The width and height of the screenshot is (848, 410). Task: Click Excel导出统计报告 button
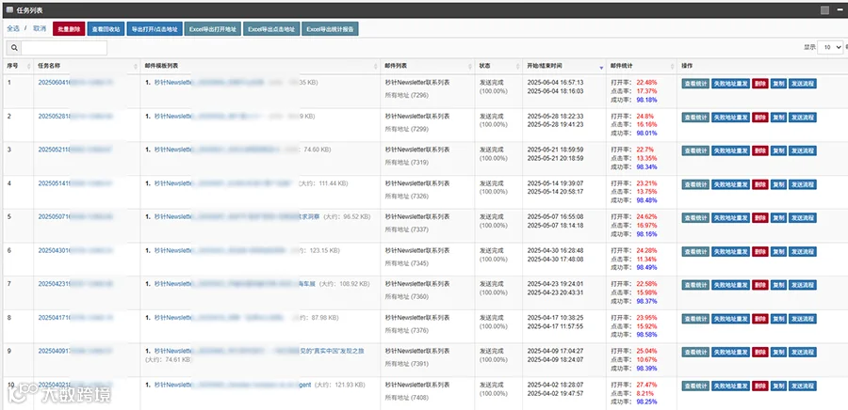coord(330,29)
